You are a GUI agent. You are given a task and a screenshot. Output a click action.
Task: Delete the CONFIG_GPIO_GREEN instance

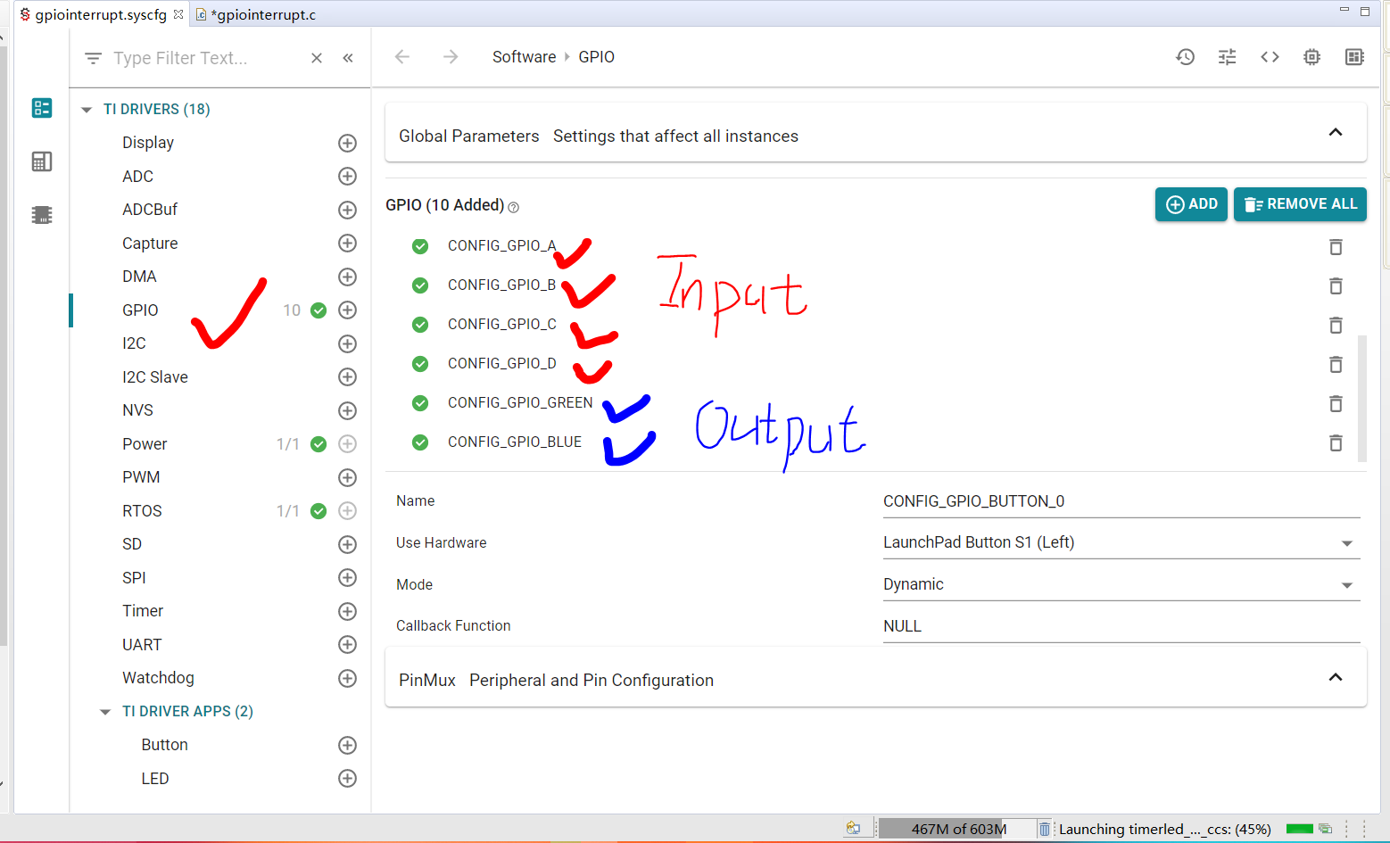(1336, 404)
